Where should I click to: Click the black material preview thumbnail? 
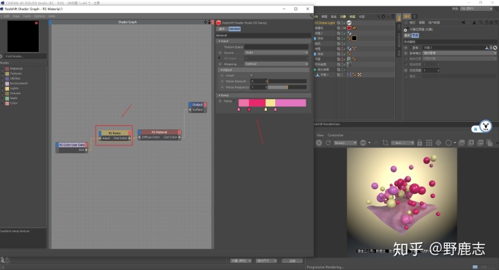click(x=23, y=36)
